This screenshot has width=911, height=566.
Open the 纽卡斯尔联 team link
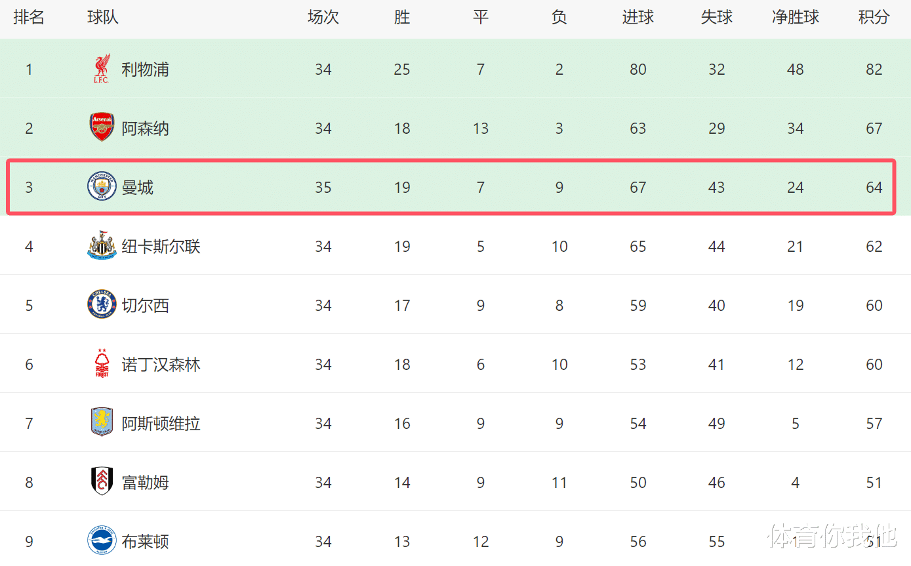pos(161,247)
